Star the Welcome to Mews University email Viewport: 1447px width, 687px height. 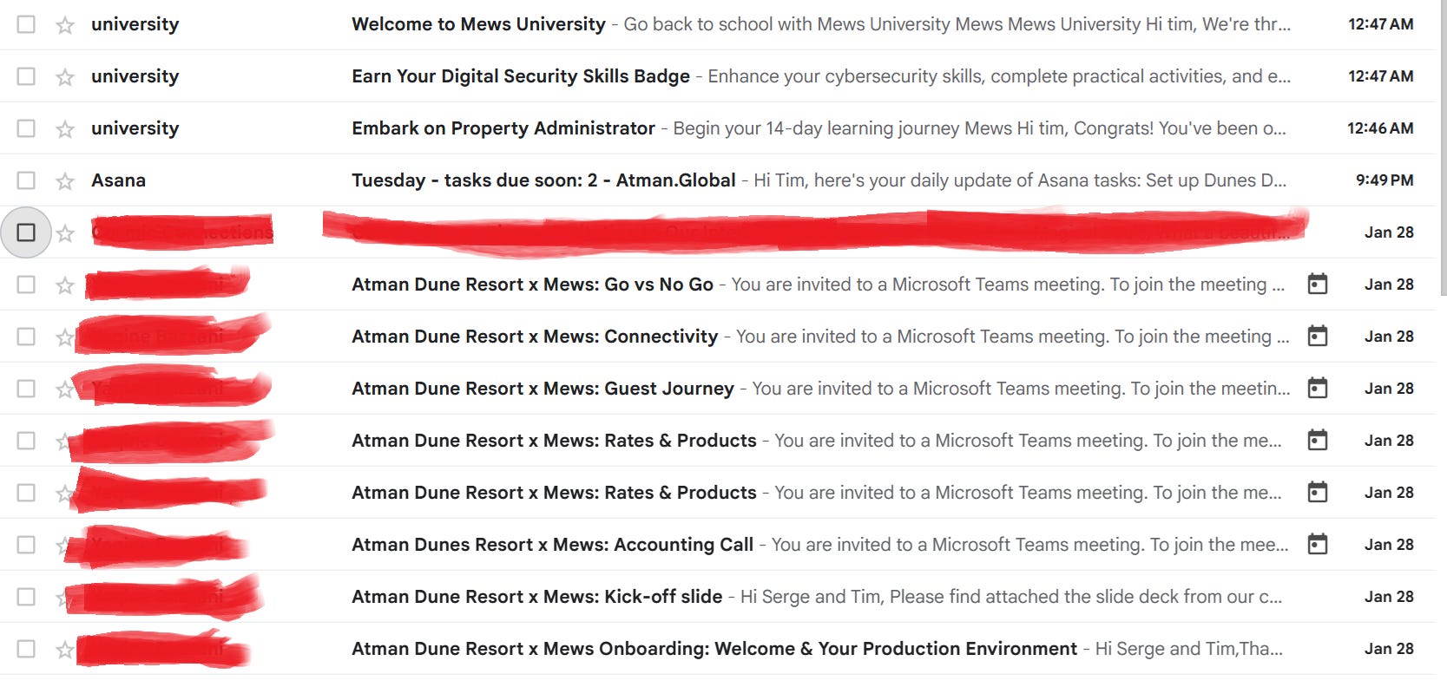click(65, 25)
